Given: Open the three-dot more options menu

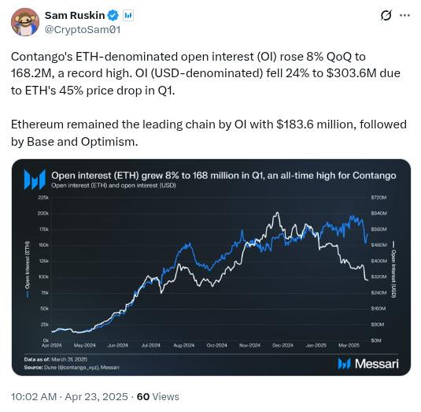Looking at the screenshot, I should point(404,15).
